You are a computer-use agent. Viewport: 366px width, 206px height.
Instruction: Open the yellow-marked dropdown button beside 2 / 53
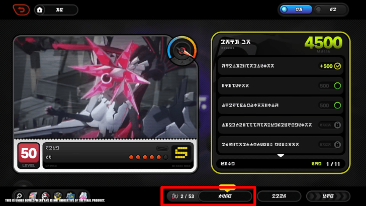point(225,196)
